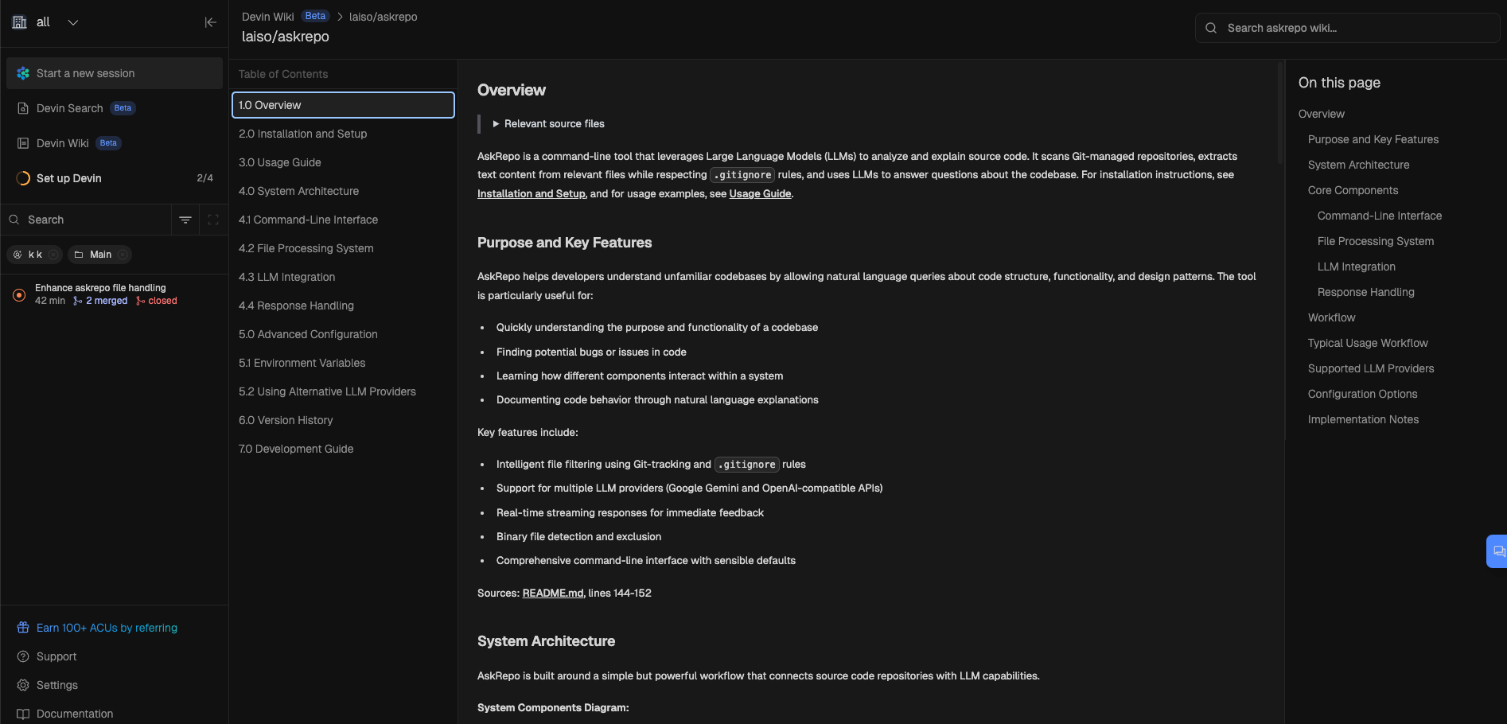The width and height of the screenshot is (1507, 724).
Task: Click the '2 merged' pull request indicator
Action: (100, 301)
